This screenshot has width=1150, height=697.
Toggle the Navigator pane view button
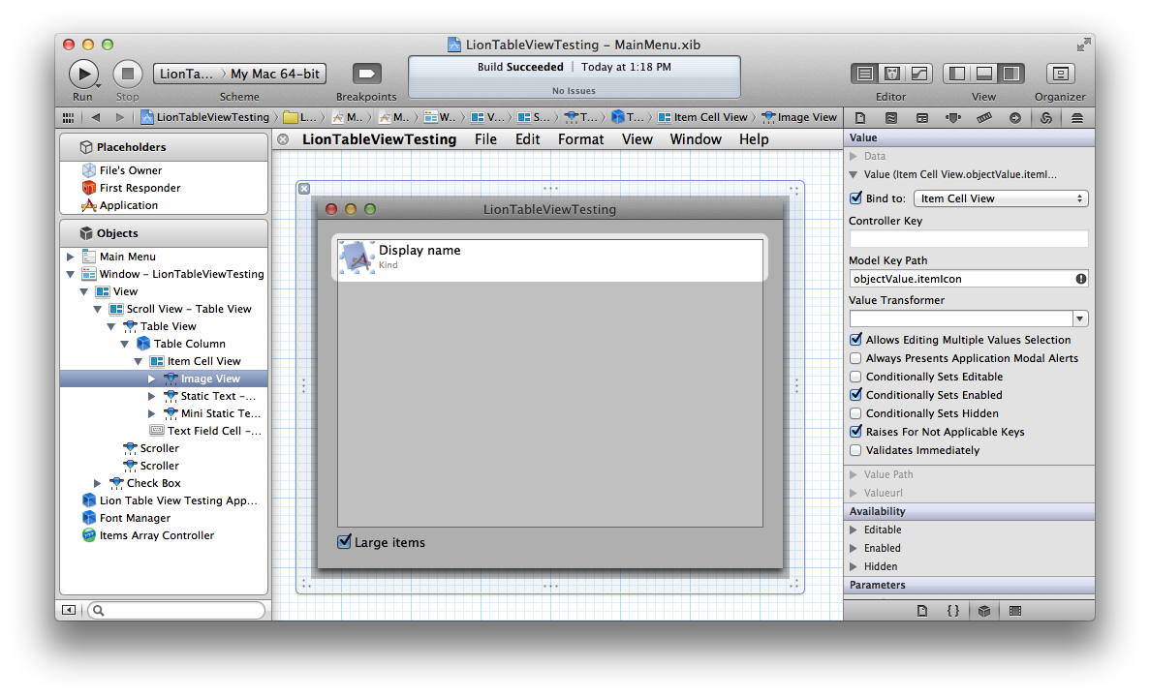pyautogui.click(x=957, y=74)
